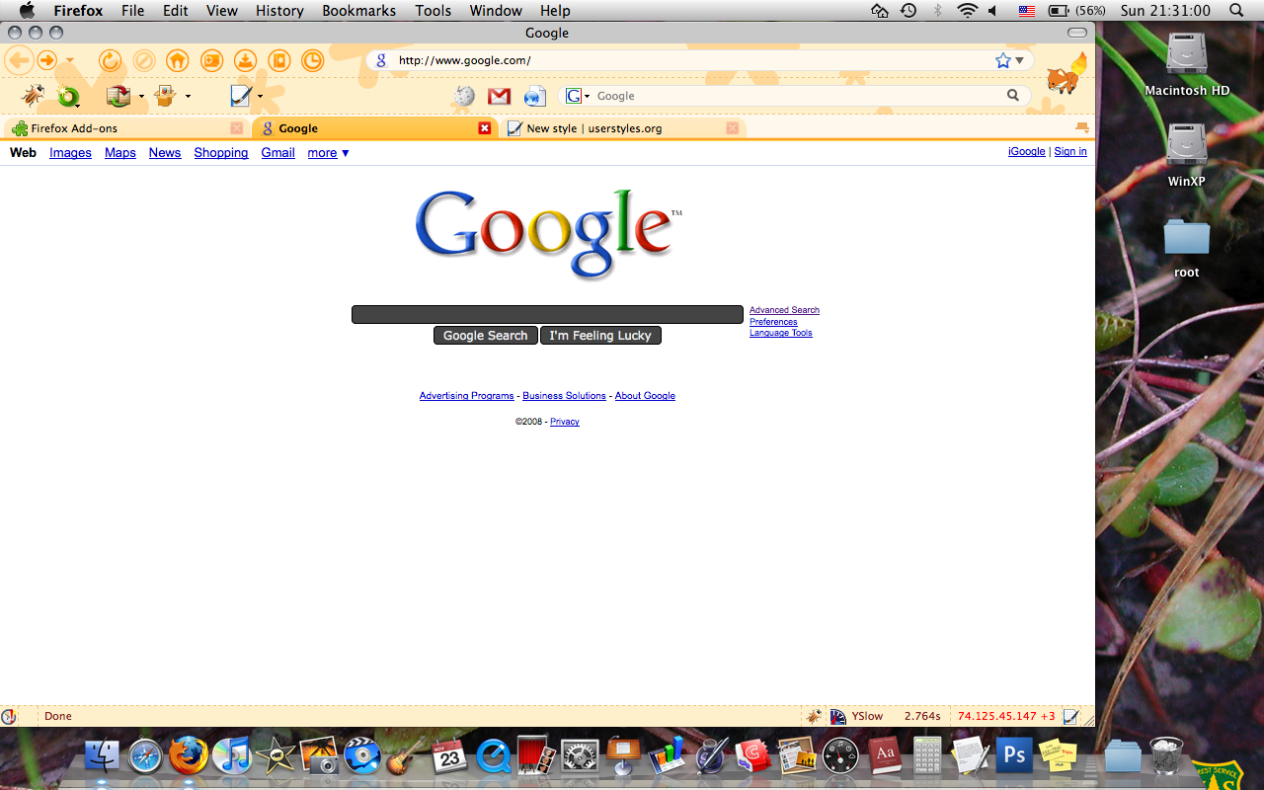Switch to the Firefox Add-ons tab

pyautogui.click(x=127, y=128)
